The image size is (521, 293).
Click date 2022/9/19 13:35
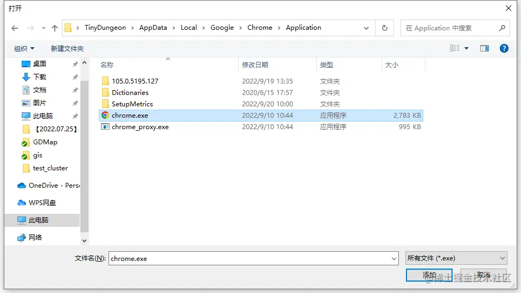click(268, 81)
